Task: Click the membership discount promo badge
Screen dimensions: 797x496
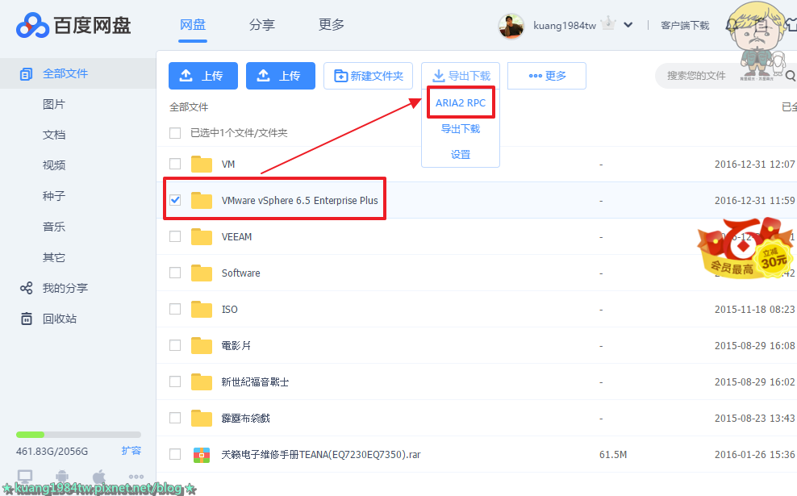Action: (745, 248)
